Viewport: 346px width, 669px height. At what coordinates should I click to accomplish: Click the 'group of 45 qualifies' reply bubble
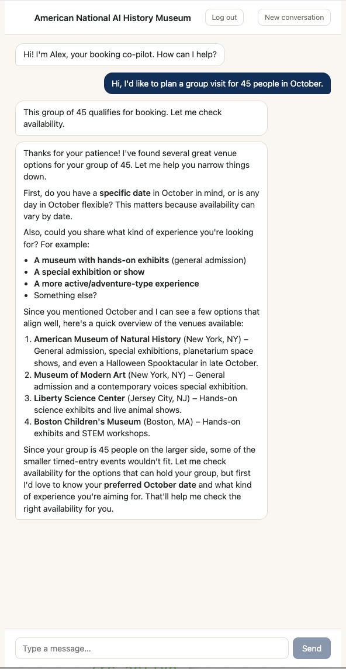point(141,118)
